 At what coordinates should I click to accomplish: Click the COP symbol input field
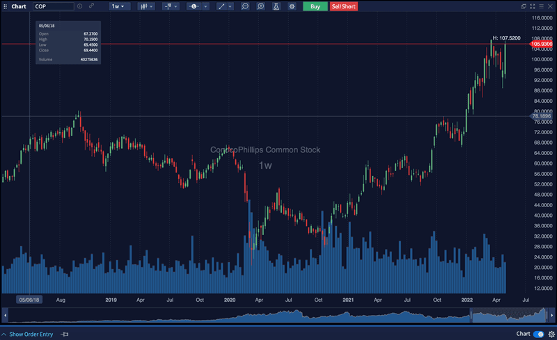[x=54, y=6]
